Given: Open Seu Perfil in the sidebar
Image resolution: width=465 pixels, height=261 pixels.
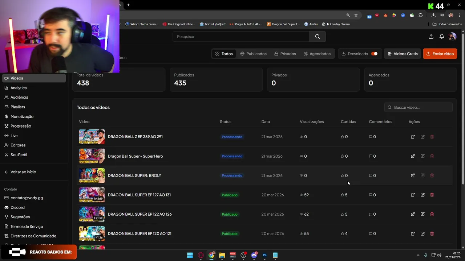Looking at the screenshot, I should click(x=34, y=155).
